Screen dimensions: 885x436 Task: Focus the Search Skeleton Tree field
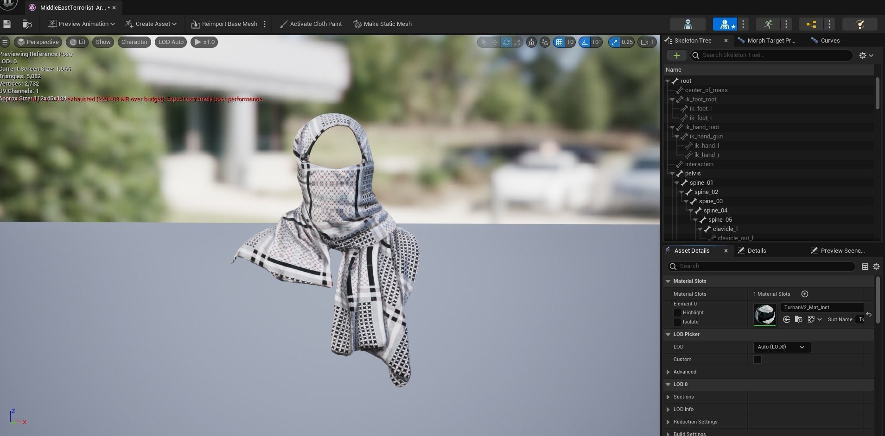click(x=771, y=55)
